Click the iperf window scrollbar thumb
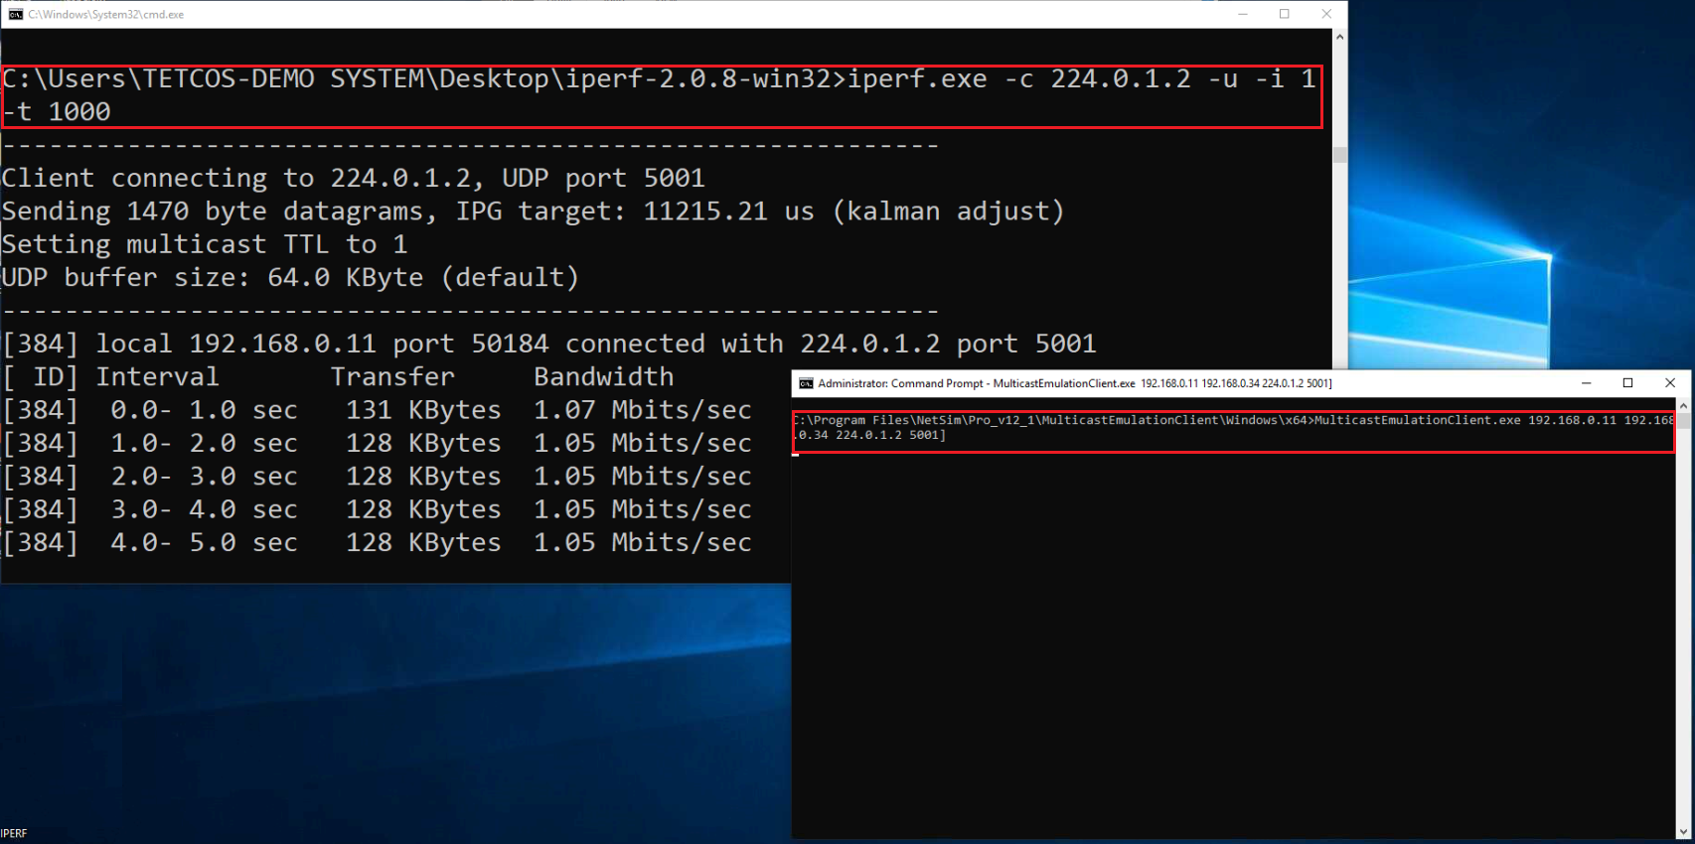1695x844 pixels. coord(1339,155)
